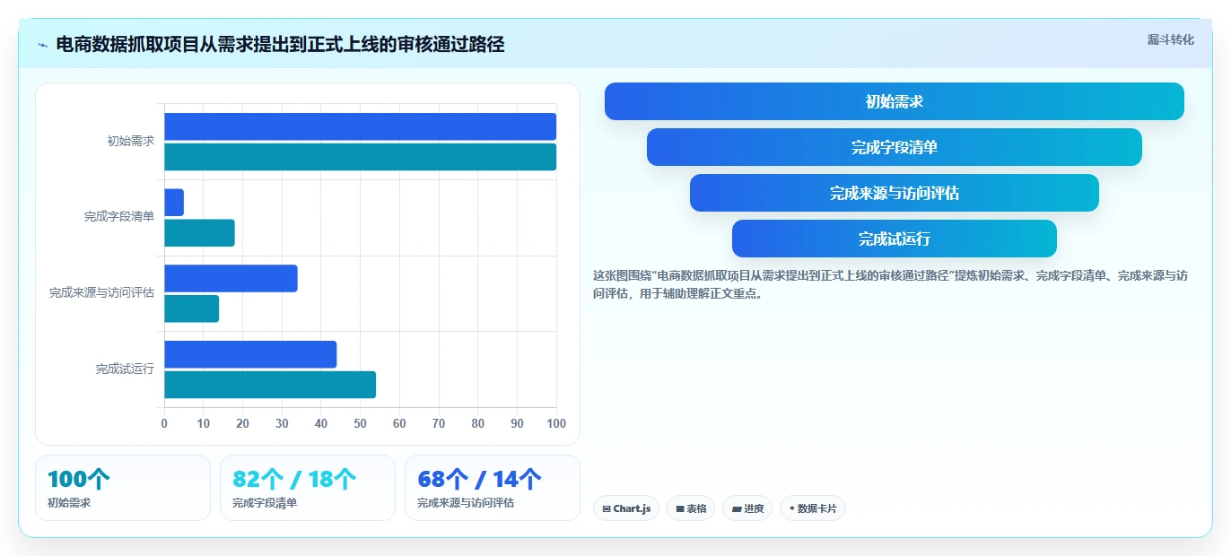Click the blue bar for 完成来源与访问评估
Image resolution: width=1231 pixels, height=556 pixels.
pos(231,278)
